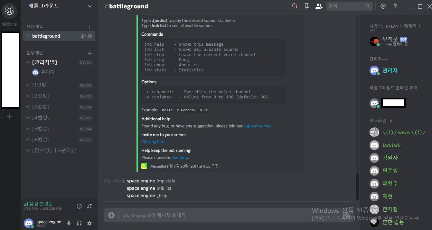Click space engine name on !mp stats
The image size is (432, 230).
[141, 181]
